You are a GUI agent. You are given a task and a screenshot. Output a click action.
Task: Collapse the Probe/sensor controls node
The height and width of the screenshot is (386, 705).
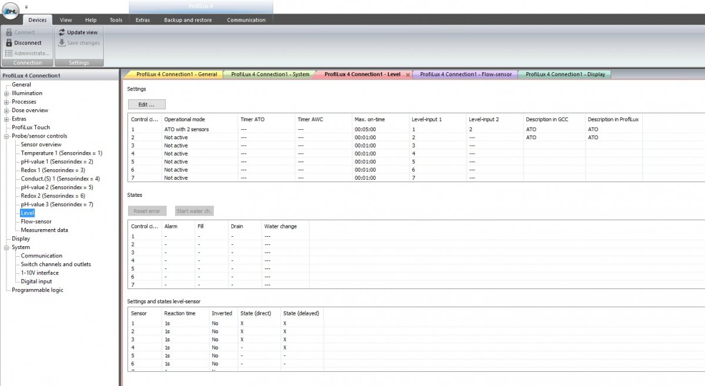click(6, 136)
